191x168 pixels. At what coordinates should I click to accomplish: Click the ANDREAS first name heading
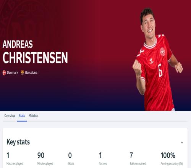[18, 44]
